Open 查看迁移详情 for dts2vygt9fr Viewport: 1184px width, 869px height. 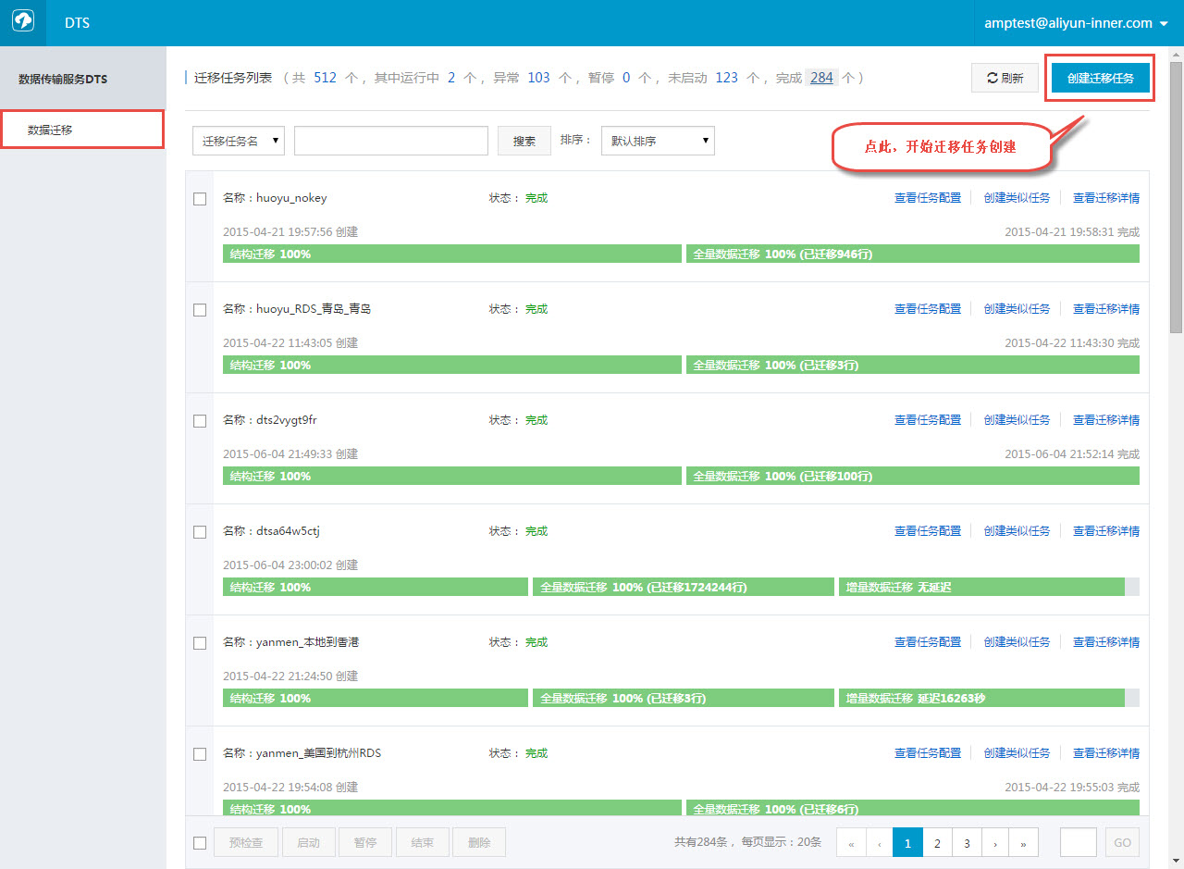[1106, 420]
